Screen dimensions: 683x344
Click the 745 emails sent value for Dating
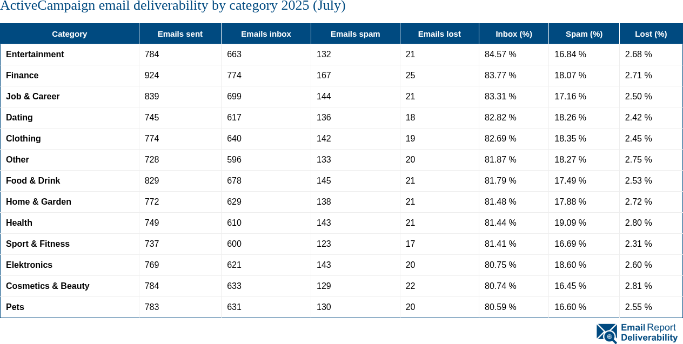coord(152,118)
